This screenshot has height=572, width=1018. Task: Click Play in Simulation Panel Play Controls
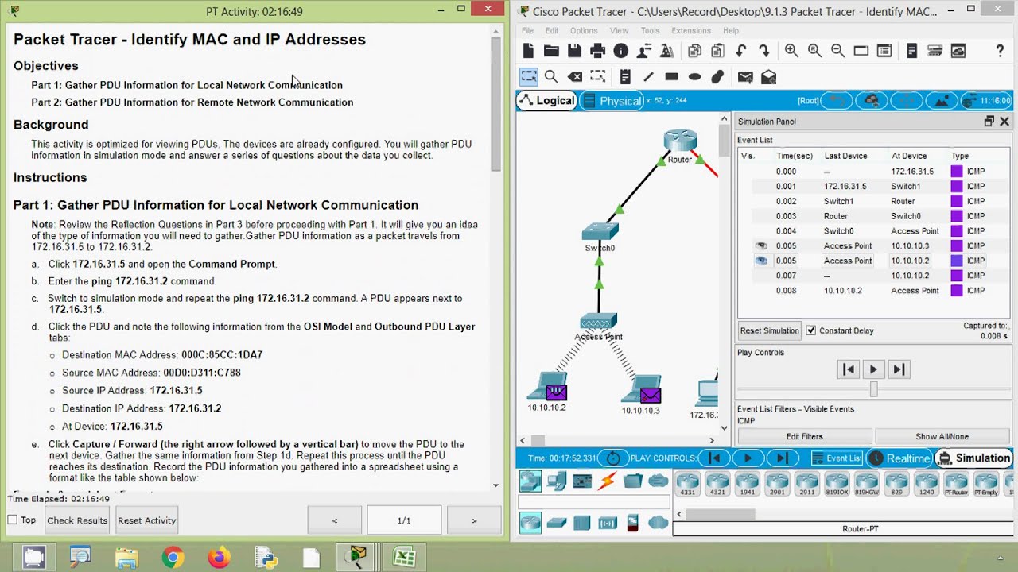pos(873,369)
